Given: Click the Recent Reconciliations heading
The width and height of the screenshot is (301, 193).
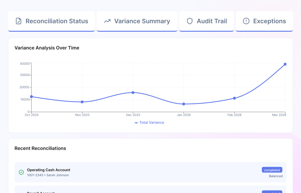Looking at the screenshot, I should click(x=40, y=148).
